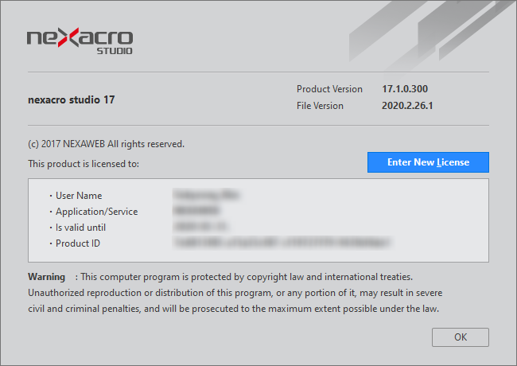Select the file version 2020.2.26.1
Image resolution: width=517 pixels, height=366 pixels.
pyautogui.click(x=407, y=106)
